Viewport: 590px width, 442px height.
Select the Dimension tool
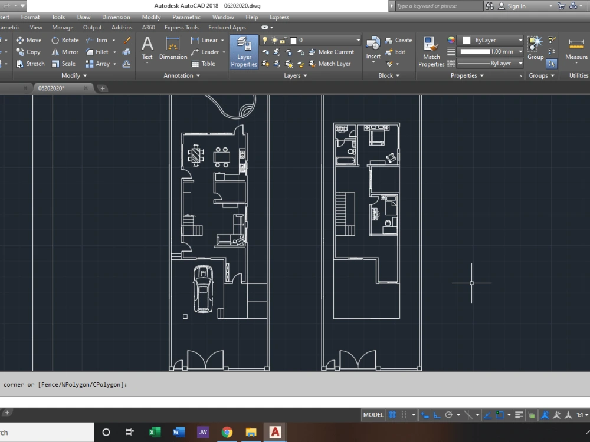(173, 49)
